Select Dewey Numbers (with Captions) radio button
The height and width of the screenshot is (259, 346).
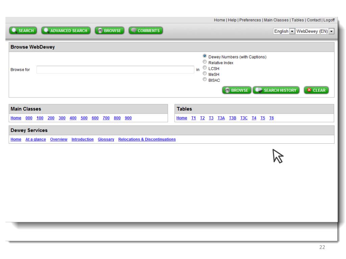click(204, 56)
